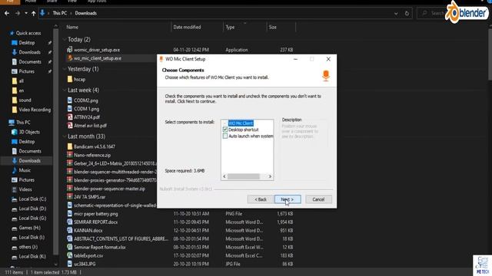
Task: Click This PC in address breadcrumb
Action: [60, 13]
